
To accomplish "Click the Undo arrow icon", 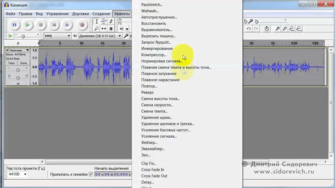I will click(x=249, y=29).
